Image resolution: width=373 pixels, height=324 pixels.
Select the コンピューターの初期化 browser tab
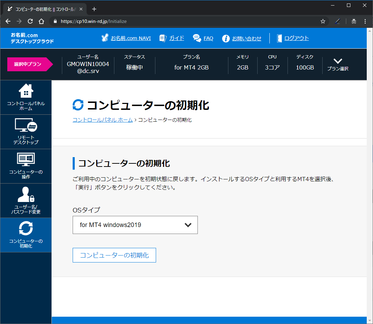[45, 9]
